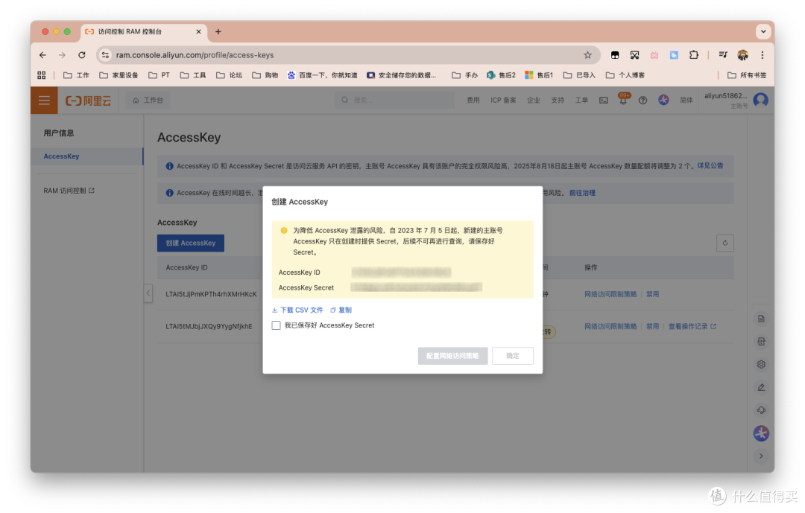Viewport: 805px width, 513px height.
Task: Collapse the left sidebar panel
Action: [x=148, y=293]
